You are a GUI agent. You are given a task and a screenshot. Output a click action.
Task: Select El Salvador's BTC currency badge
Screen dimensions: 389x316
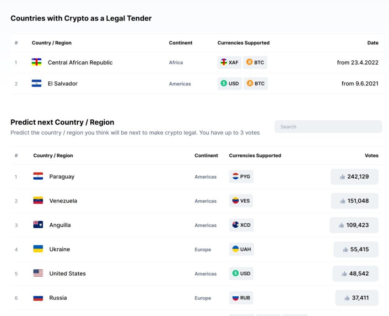point(255,84)
